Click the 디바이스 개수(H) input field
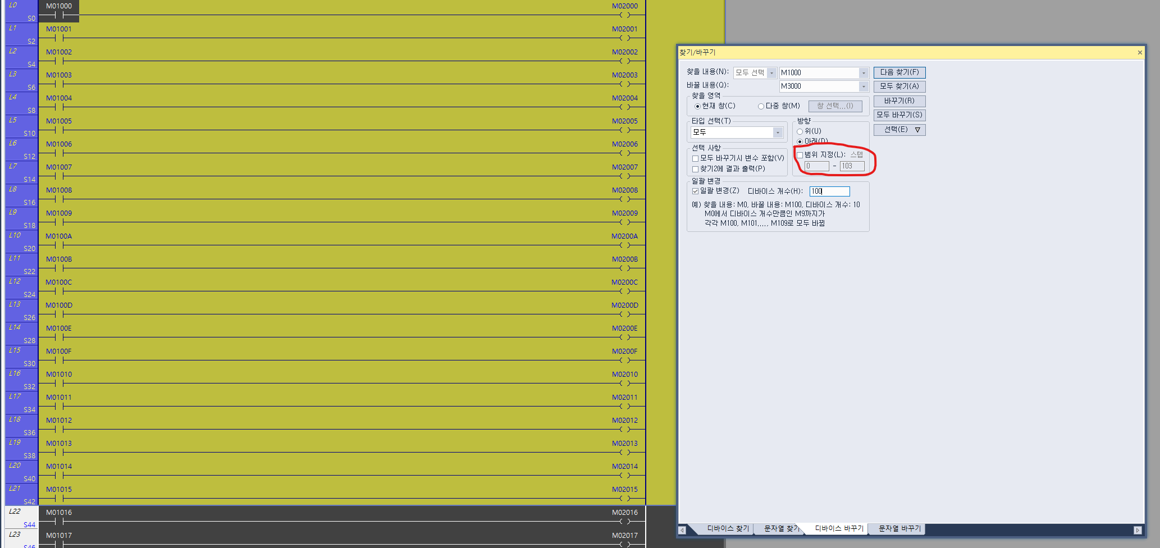The height and width of the screenshot is (548, 1160). coord(830,191)
